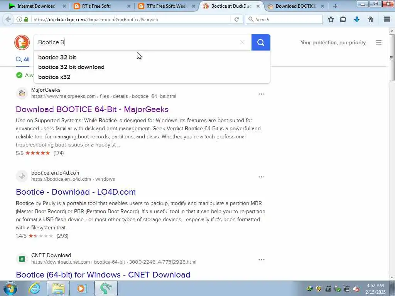The image size is (395, 296).
Task: Reload the page with the refresh icon
Action: [x=236, y=19]
